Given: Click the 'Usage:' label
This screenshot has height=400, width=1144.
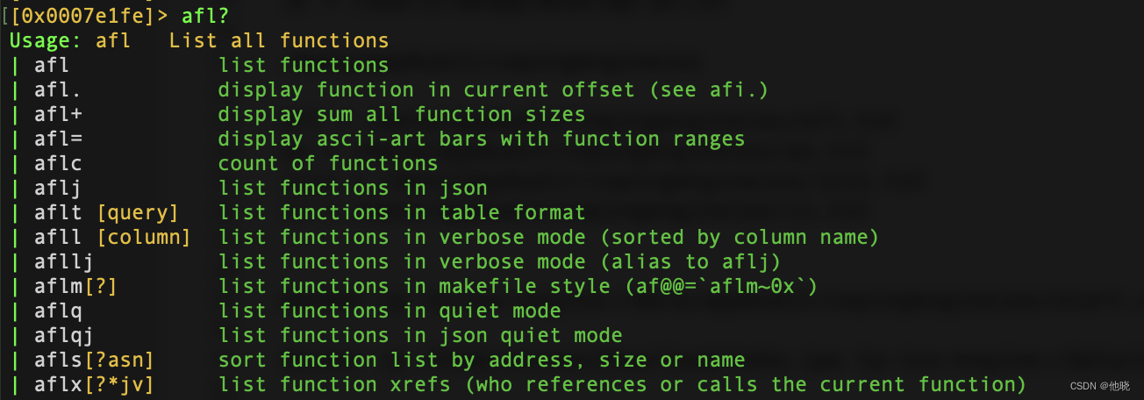Looking at the screenshot, I should [46, 40].
